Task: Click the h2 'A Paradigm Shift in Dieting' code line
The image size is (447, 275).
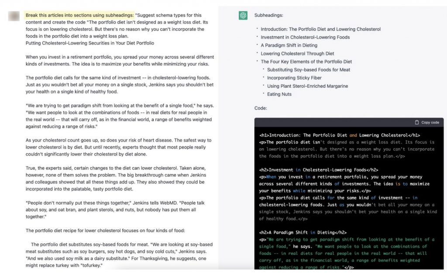Action: 303,233
